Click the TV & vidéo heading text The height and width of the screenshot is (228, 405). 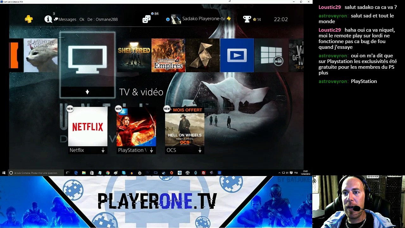pyautogui.click(x=141, y=92)
